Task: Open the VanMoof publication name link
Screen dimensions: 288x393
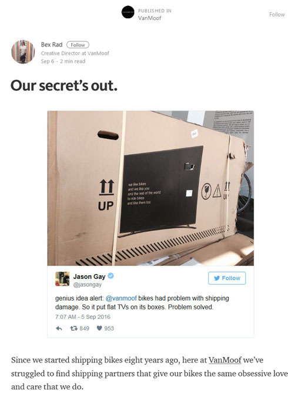Action: click(x=149, y=18)
